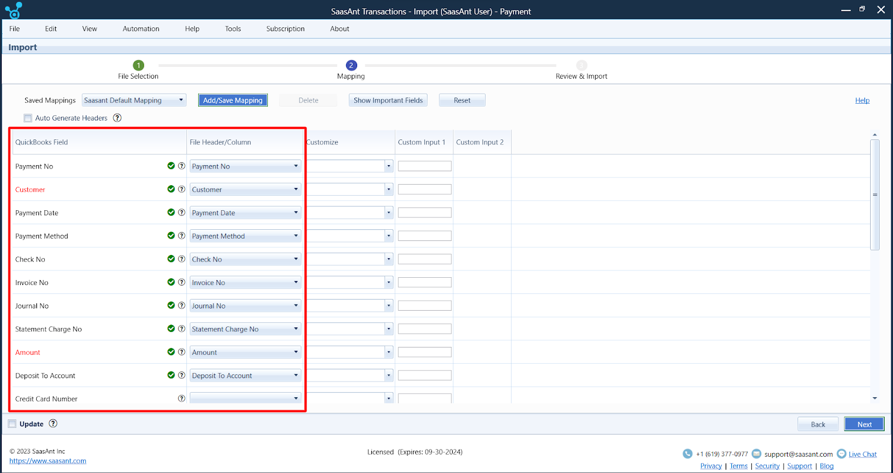Screen dimensions: 893x473
Task: Click help icon for Check No field
Action: pos(181,259)
